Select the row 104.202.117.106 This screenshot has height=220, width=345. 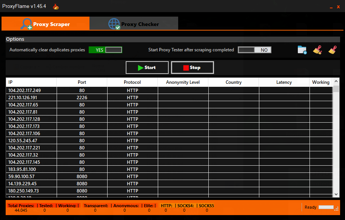169,134
